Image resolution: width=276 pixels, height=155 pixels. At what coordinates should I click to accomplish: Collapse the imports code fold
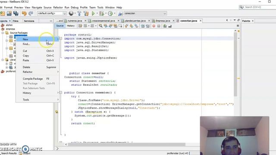tap(61, 38)
